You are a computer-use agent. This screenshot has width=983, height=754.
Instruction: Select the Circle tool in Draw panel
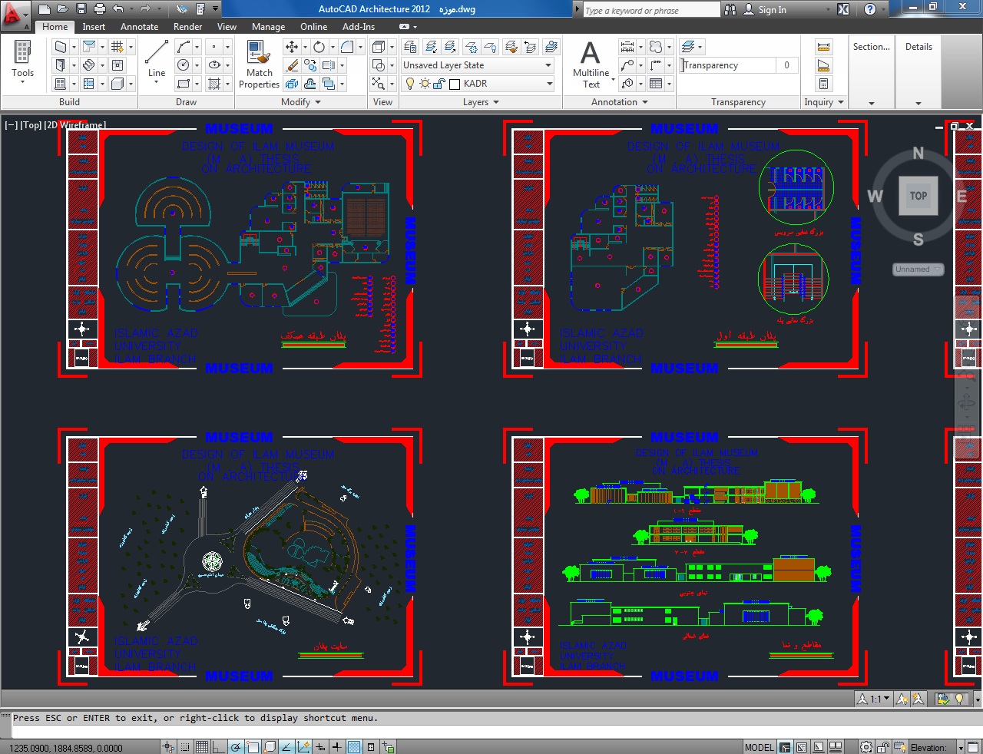click(183, 65)
